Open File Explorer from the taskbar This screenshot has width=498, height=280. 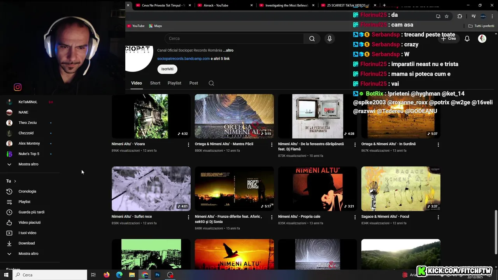coord(132,275)
